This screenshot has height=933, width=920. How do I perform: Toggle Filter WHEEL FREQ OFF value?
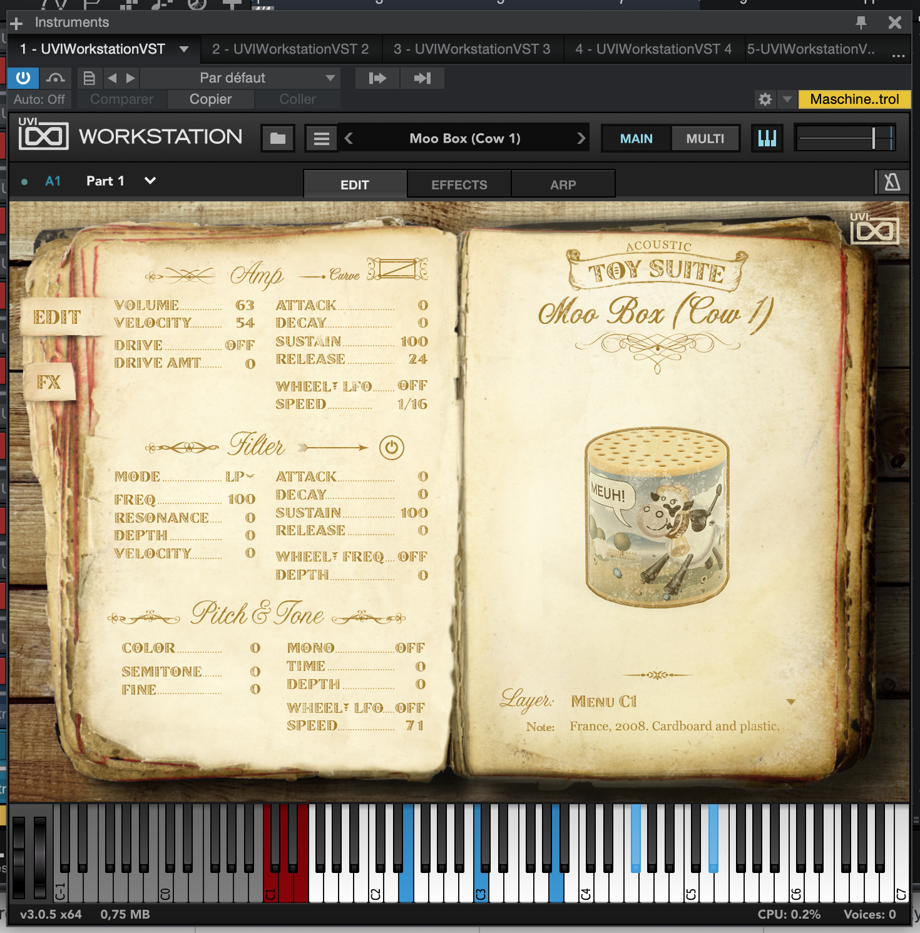412,557
